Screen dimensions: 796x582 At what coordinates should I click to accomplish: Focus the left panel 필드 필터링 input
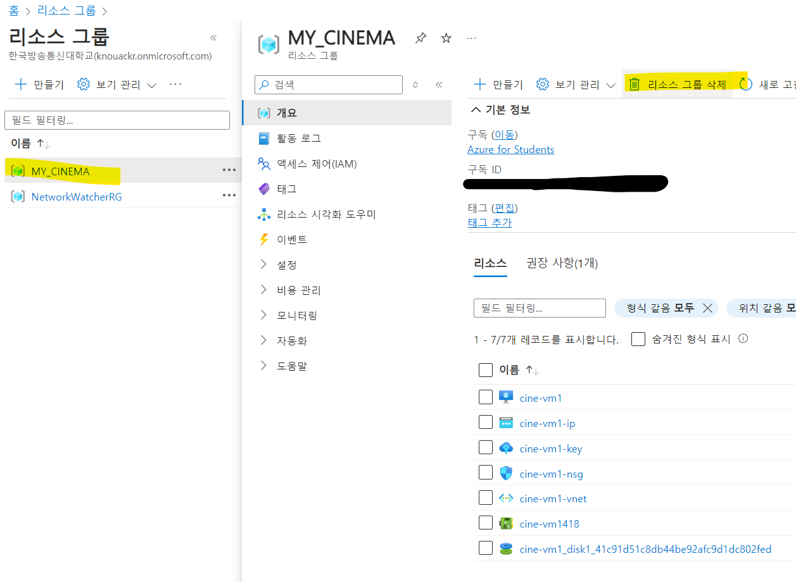117,120
